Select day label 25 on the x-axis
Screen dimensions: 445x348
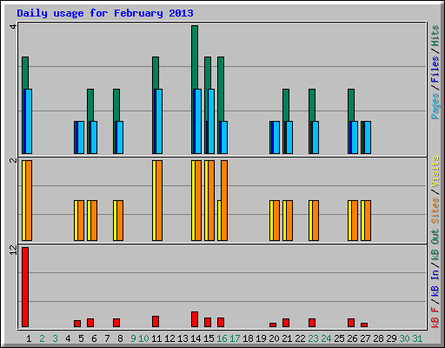(339, 338)
